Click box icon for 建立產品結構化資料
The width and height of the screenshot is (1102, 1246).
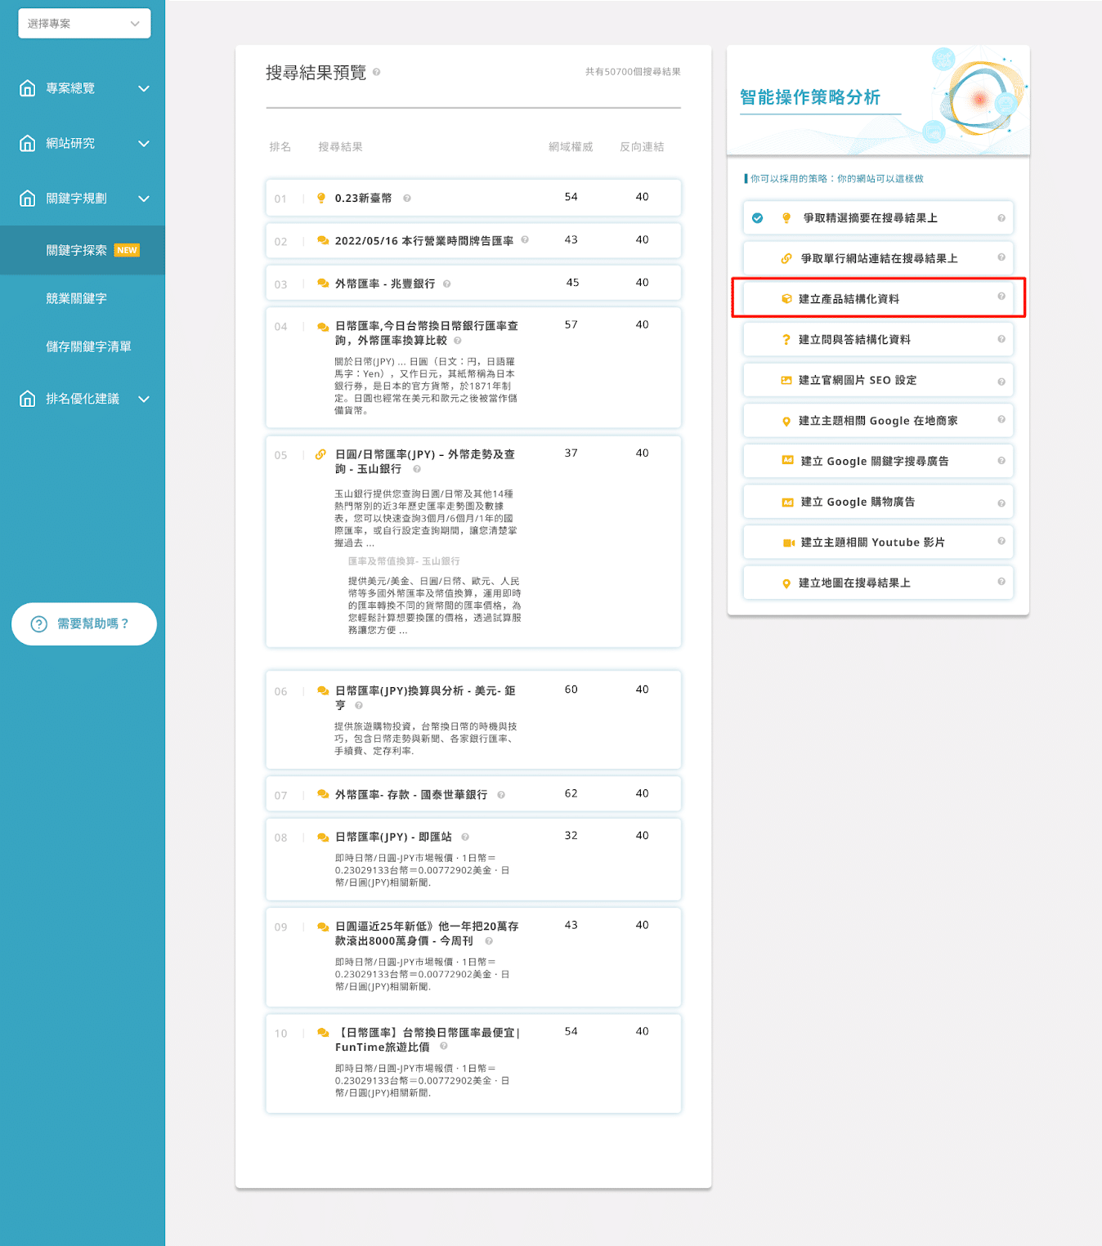click(x=786, y=299)
